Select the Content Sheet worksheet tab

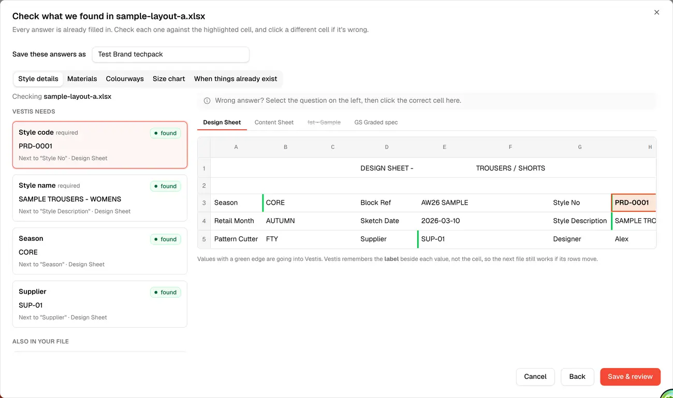point(274,123)
